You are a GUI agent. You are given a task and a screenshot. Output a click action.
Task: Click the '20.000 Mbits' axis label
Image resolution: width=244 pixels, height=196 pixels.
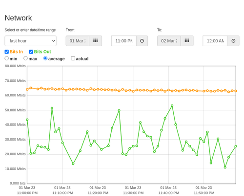[x=15, y=154]
